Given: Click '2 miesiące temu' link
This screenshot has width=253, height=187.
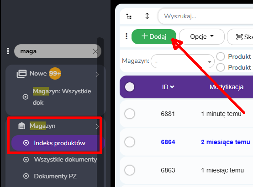Looking at the screenshot, I should pos(226,142).
